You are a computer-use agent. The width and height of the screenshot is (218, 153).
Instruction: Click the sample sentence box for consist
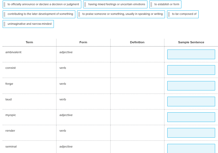coord(191,70)
